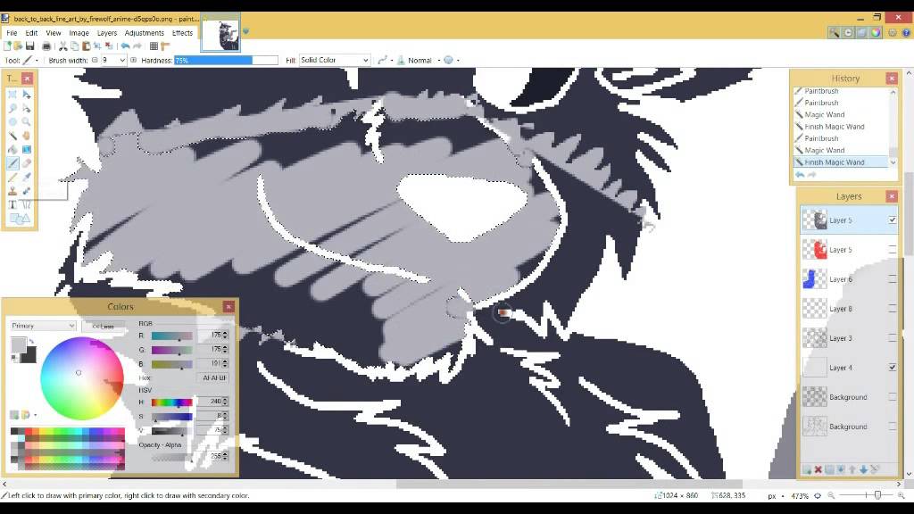Viewport: 914px width, 514px height.
Task: Select the Ellipse Select tool
Action: [12, 121]
